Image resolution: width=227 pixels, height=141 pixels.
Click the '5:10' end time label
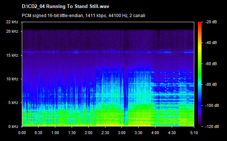(194, 133)
